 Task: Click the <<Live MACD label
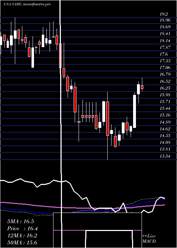coord(149,239)
